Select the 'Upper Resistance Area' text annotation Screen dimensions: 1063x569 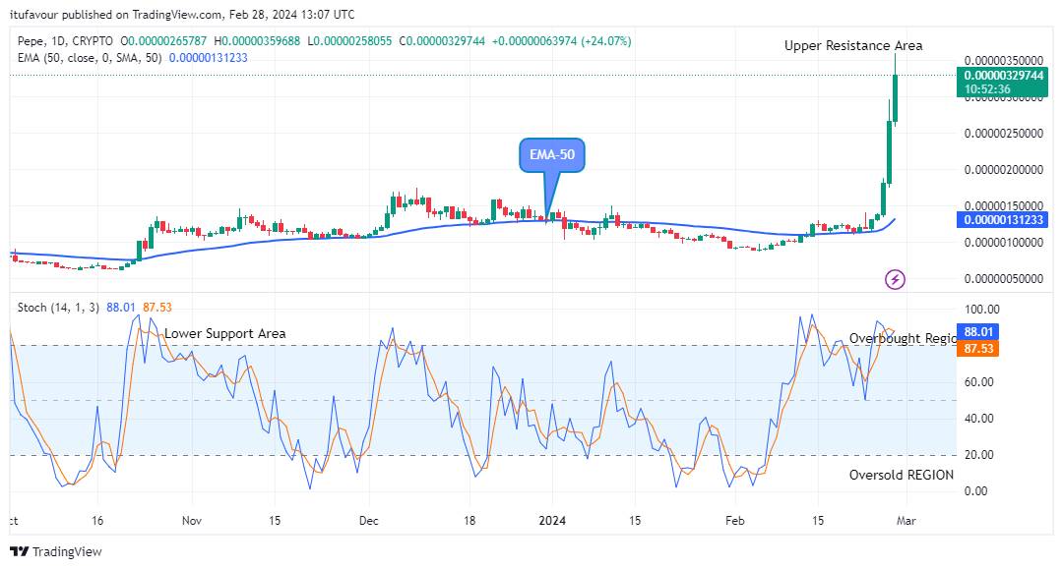(x=852, y=45)
